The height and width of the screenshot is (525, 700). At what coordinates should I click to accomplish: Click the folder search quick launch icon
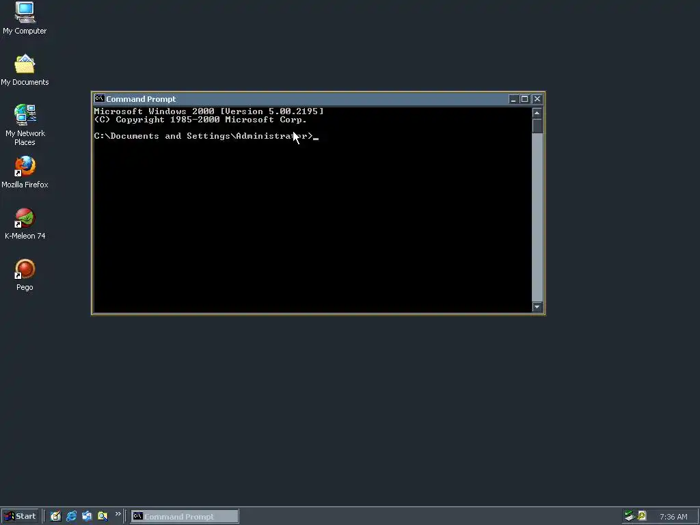click(x=103, y=516)
